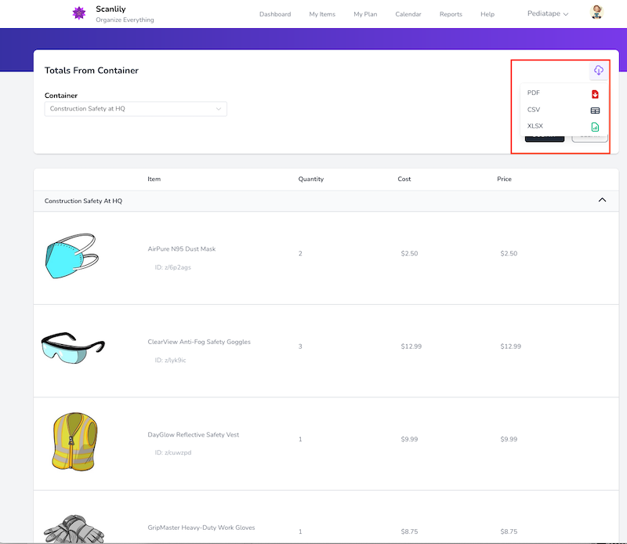
Task: Open the Calendar page
Action: click(x=408, y=14)
